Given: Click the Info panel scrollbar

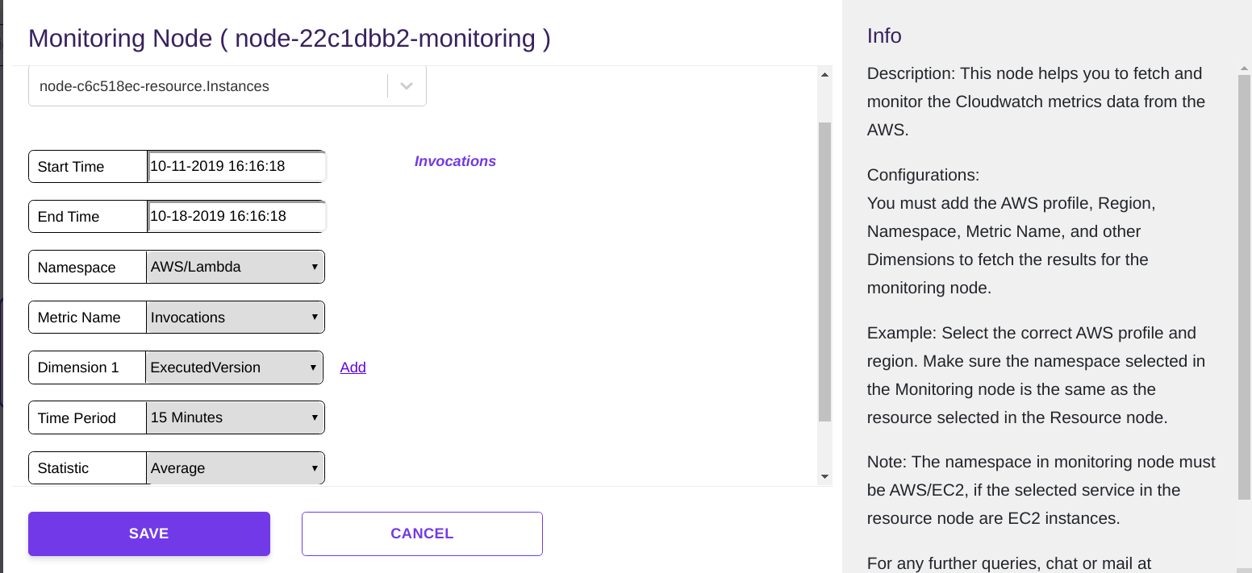Looking at the screenshot, I should (x=1244, y=286).
